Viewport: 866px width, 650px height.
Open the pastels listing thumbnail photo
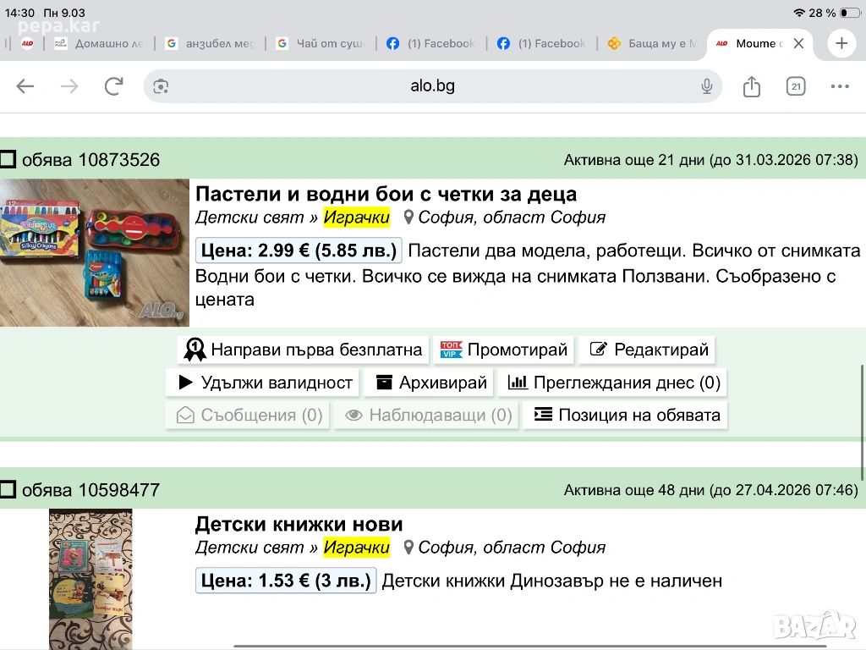(x=94, y=252)
